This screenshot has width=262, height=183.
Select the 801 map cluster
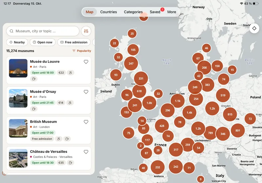point(238,131)
